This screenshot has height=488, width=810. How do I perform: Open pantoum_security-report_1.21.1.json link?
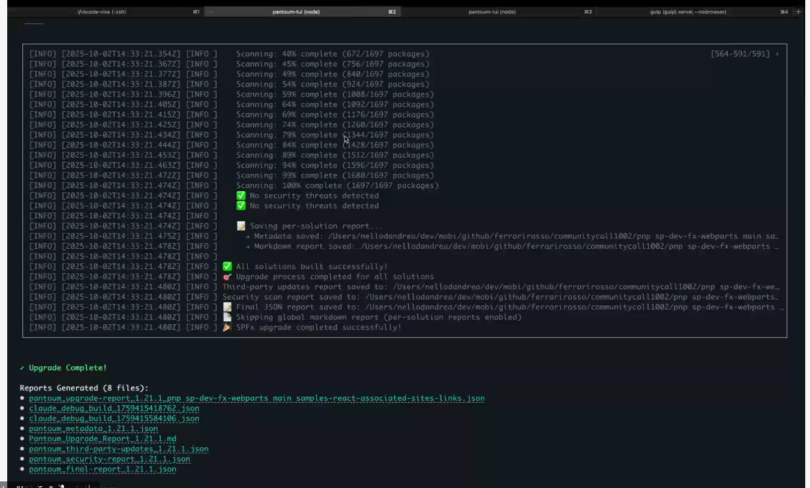coord(109,459)
